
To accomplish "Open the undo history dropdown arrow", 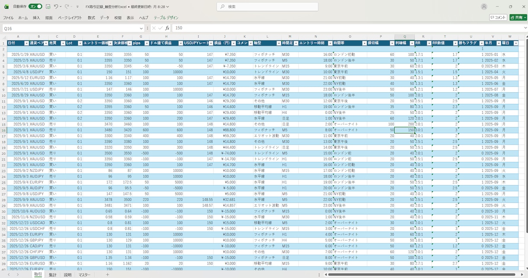I will pyautogui.click(x=61, y=6).
